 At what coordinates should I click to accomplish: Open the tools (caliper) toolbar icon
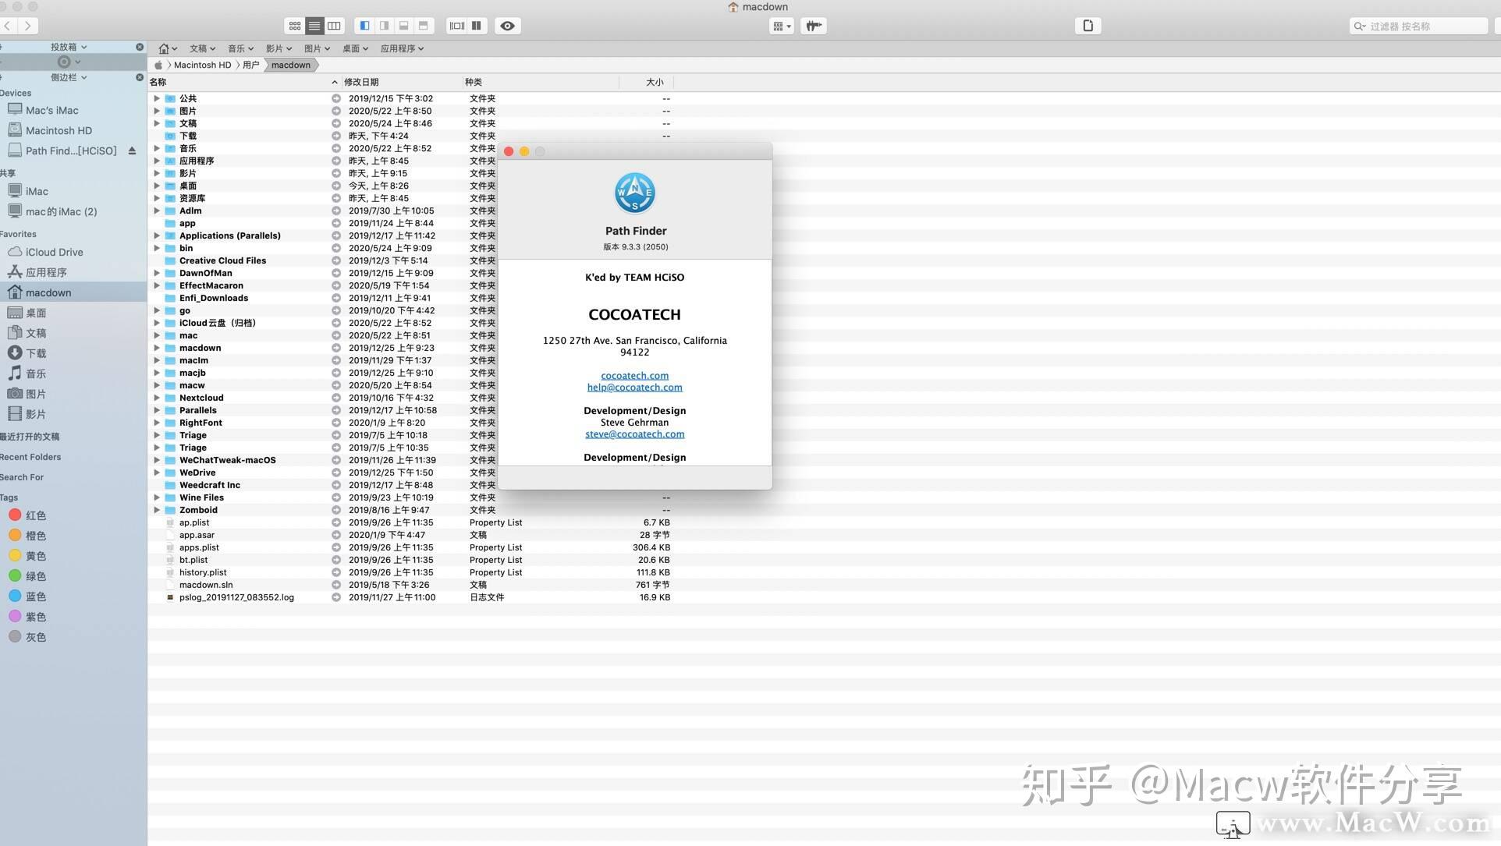[x=813, y=26]
